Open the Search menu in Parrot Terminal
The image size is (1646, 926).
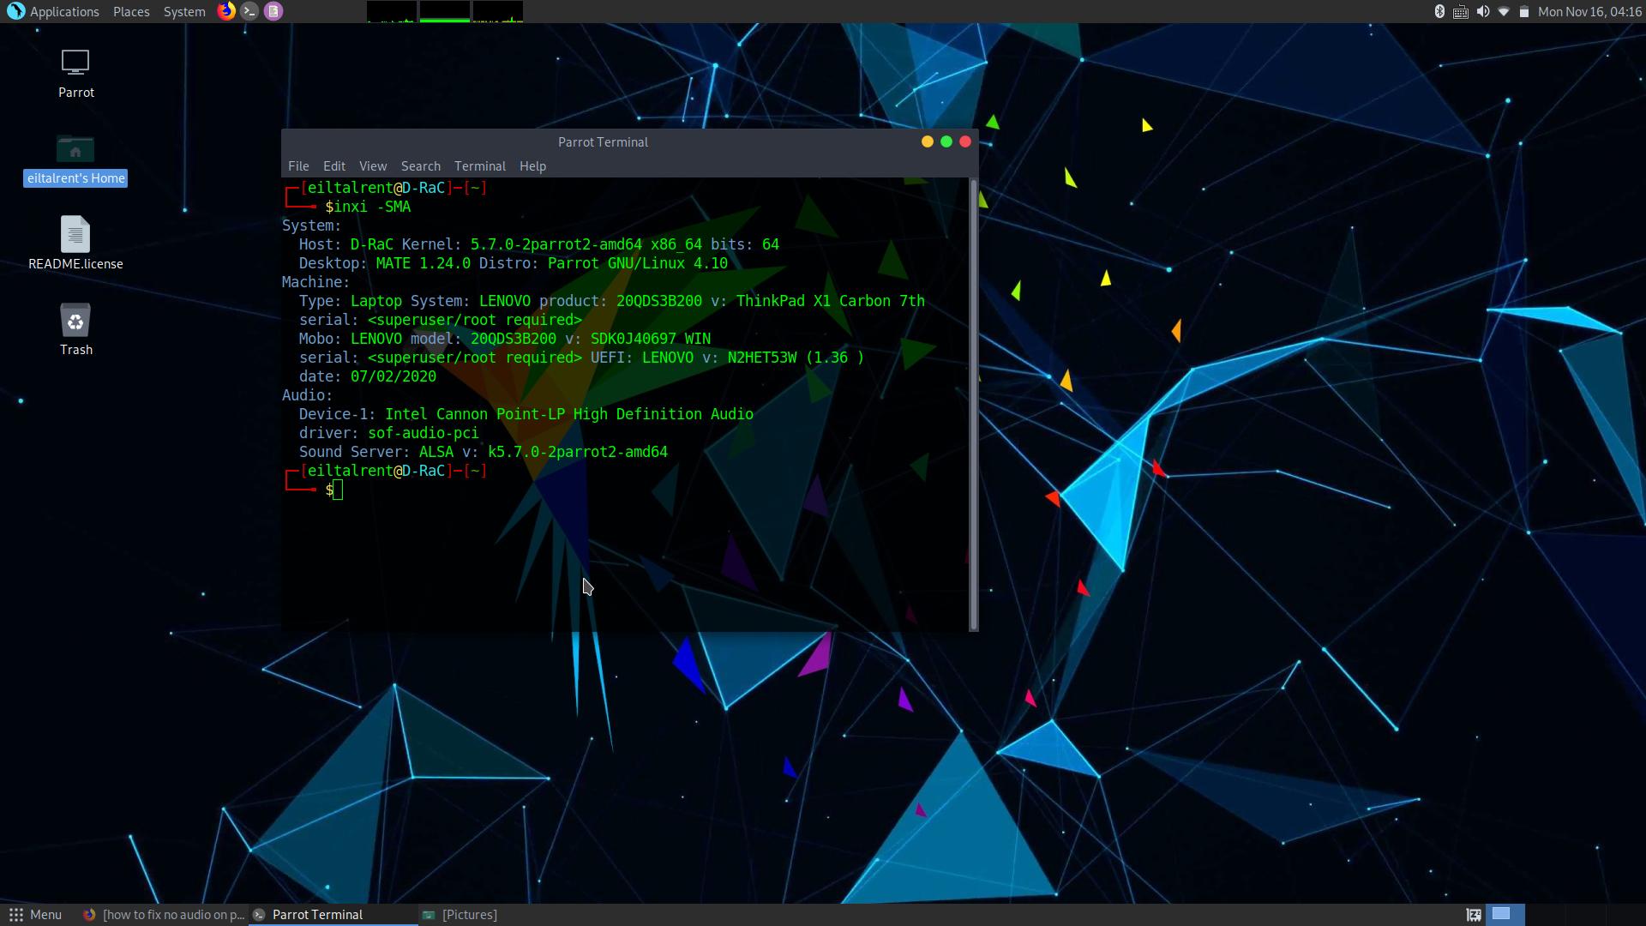pyautogui.click(x=421, y=166)
